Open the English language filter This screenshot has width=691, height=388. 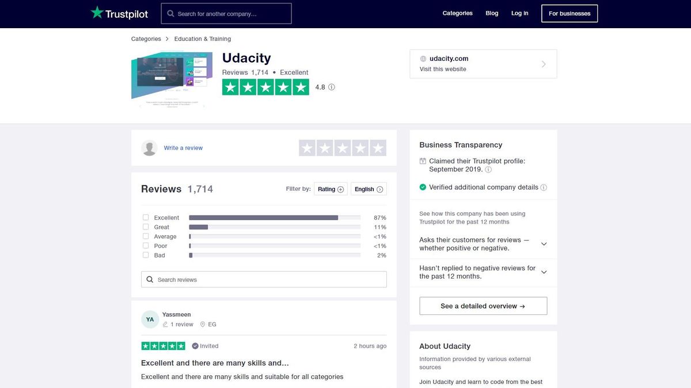[x=368, y=189]
